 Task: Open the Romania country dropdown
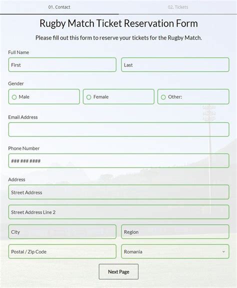pyautogui.click(x=175, y=251)
